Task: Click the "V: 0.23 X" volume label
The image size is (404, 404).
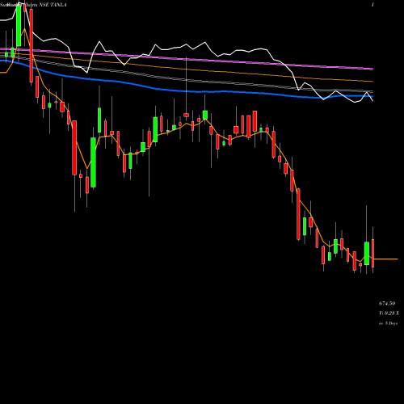Action: tap(389, 314)
